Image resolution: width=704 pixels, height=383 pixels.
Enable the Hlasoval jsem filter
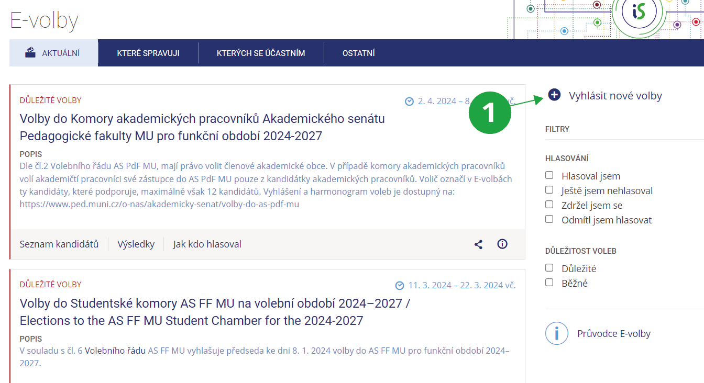pyautogui.click(x=549, y=175)
